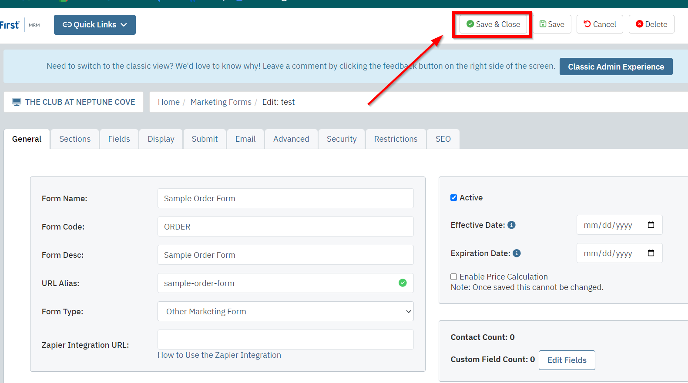Focus the Effective Date field
The height and width of the screenshot is (383, 688).
tap(619, 225)
